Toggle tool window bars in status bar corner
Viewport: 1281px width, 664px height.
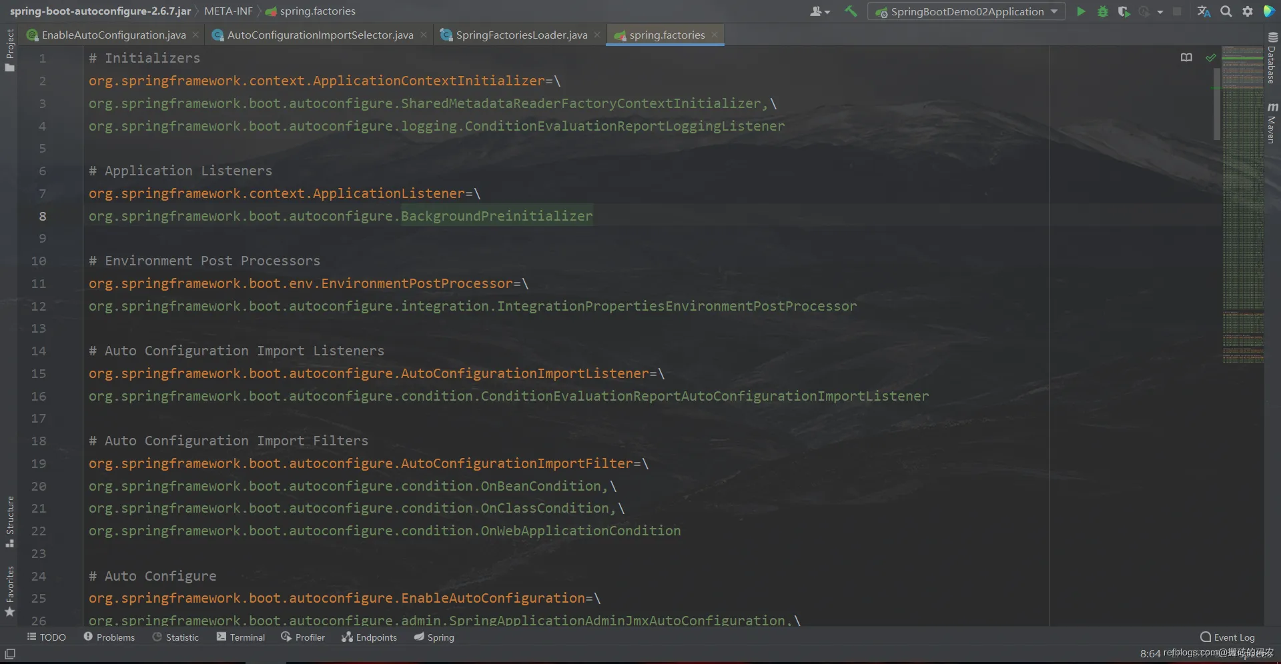coord(10,653)
